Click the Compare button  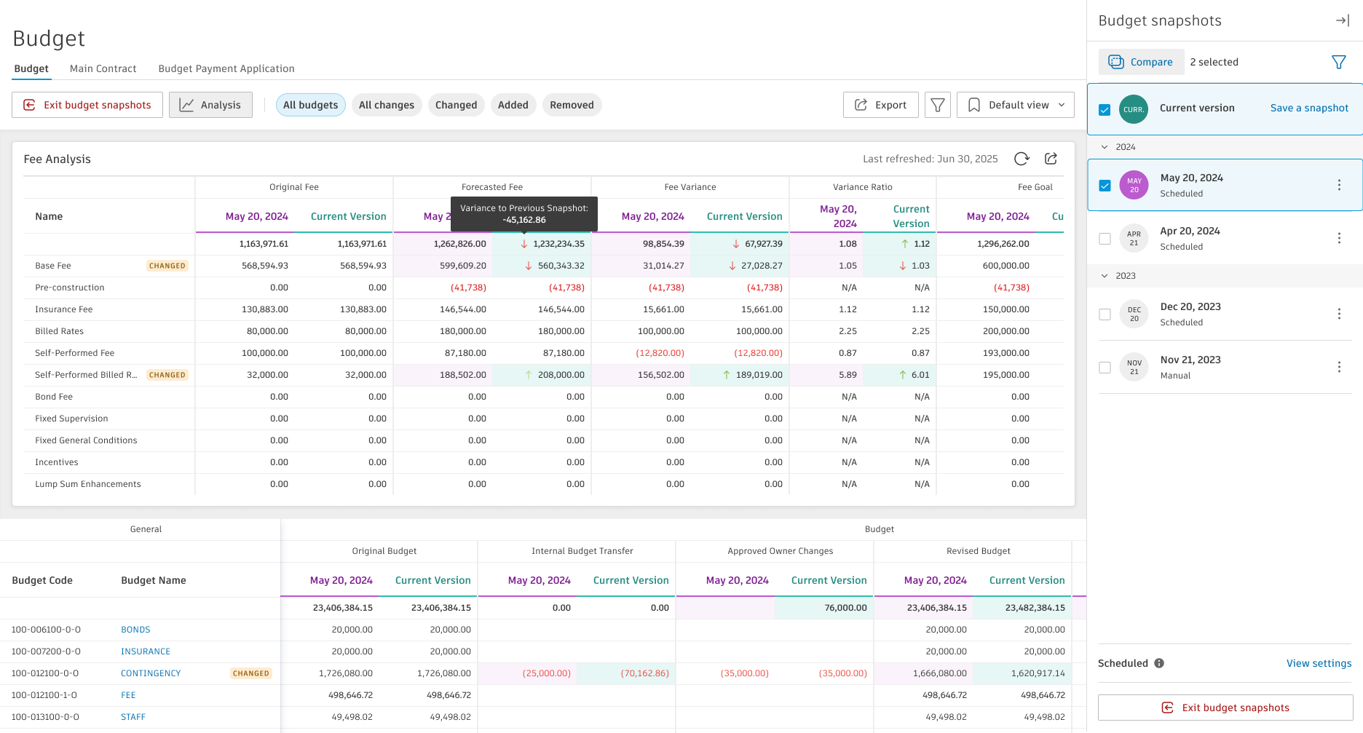click(1141, 62)
